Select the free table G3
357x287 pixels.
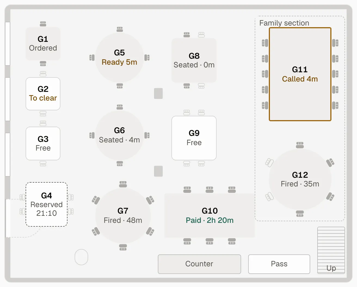coord(43,143)
